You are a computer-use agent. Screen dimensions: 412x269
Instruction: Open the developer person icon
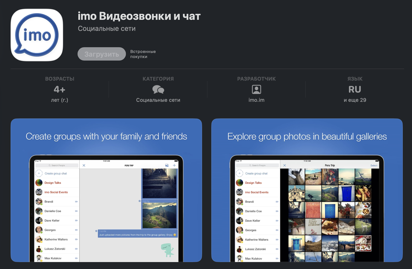(x=256, y=90)
